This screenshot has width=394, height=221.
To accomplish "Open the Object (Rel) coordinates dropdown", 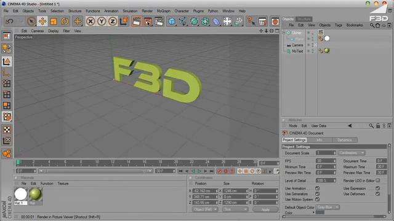I will (x=205, y=209).
